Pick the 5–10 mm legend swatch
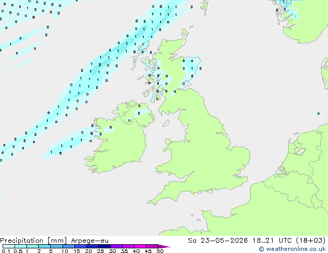 pos(56,246)
